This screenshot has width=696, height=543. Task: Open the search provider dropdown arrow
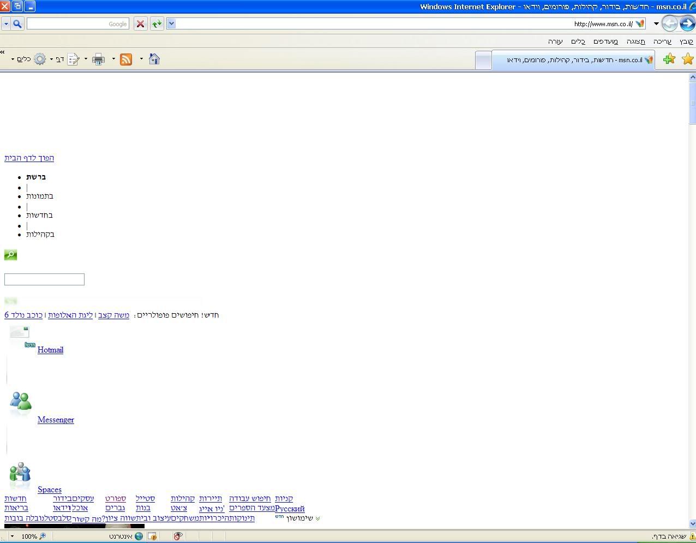click(6, 24)
